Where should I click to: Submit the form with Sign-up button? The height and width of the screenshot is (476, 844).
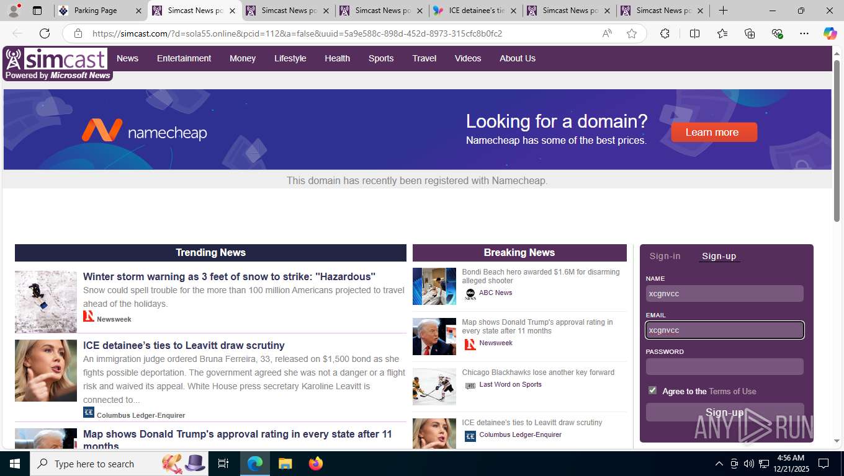[725, 412]
